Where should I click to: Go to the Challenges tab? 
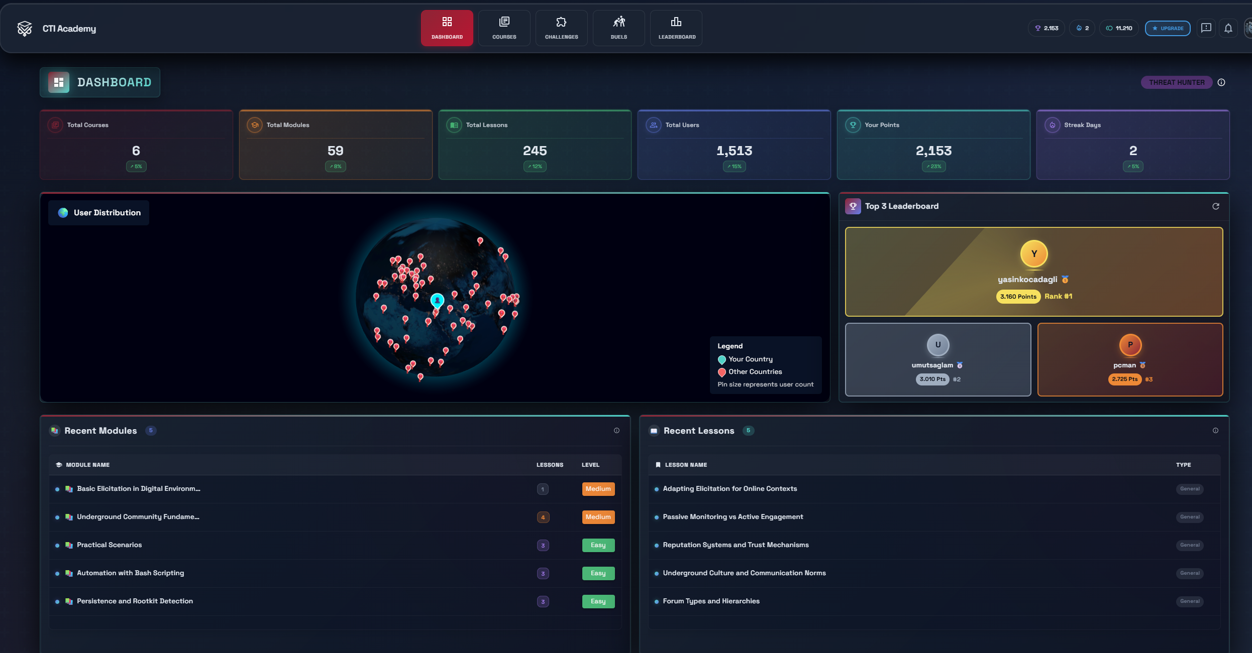tap(561, 28)
